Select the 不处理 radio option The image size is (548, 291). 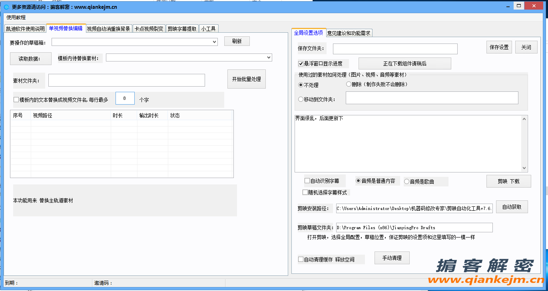(x=301, y=85)
